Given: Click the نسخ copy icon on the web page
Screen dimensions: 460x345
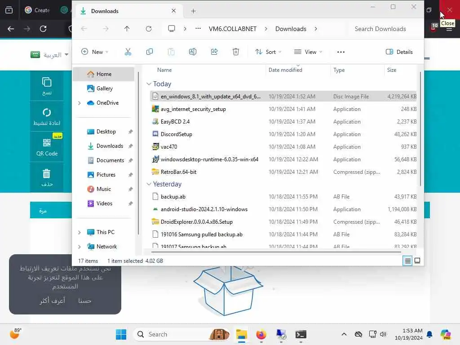Looking at the screenshot, I should [x=47, y=86].
